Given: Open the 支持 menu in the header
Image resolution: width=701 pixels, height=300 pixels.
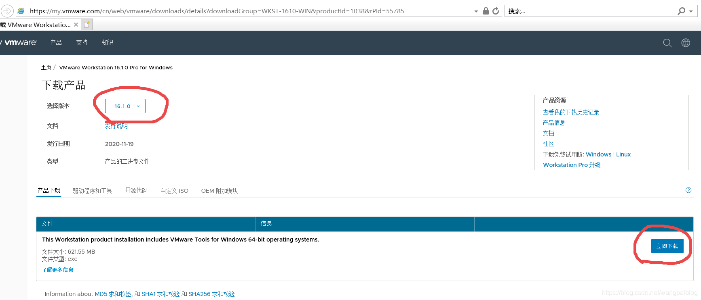Looking at the screenshot, I should 82,42.
